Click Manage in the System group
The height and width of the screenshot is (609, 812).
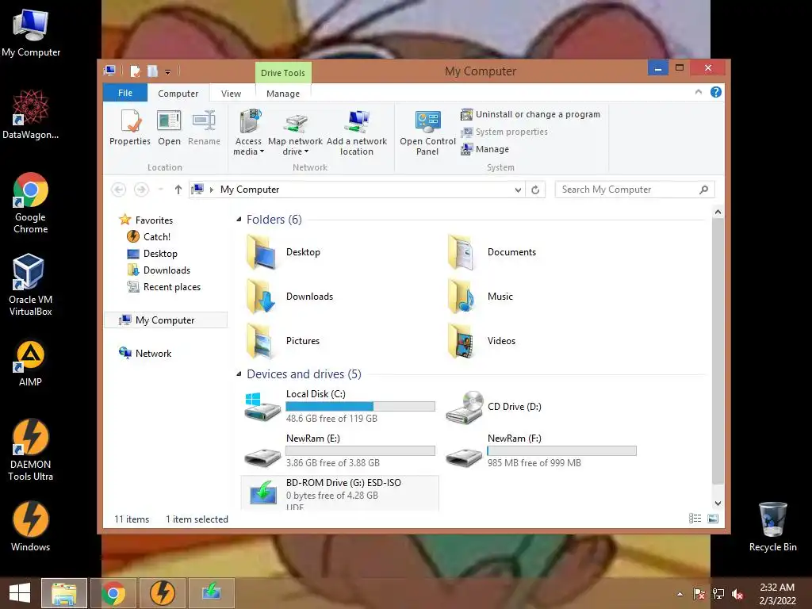click(485, 149)
